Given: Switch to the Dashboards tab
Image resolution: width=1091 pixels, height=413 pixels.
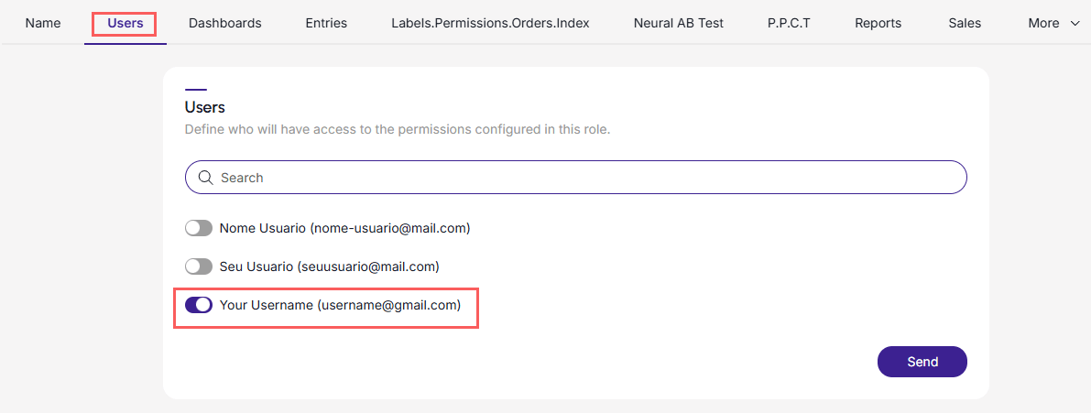Looking at the screenshot, I should (224, 23).
